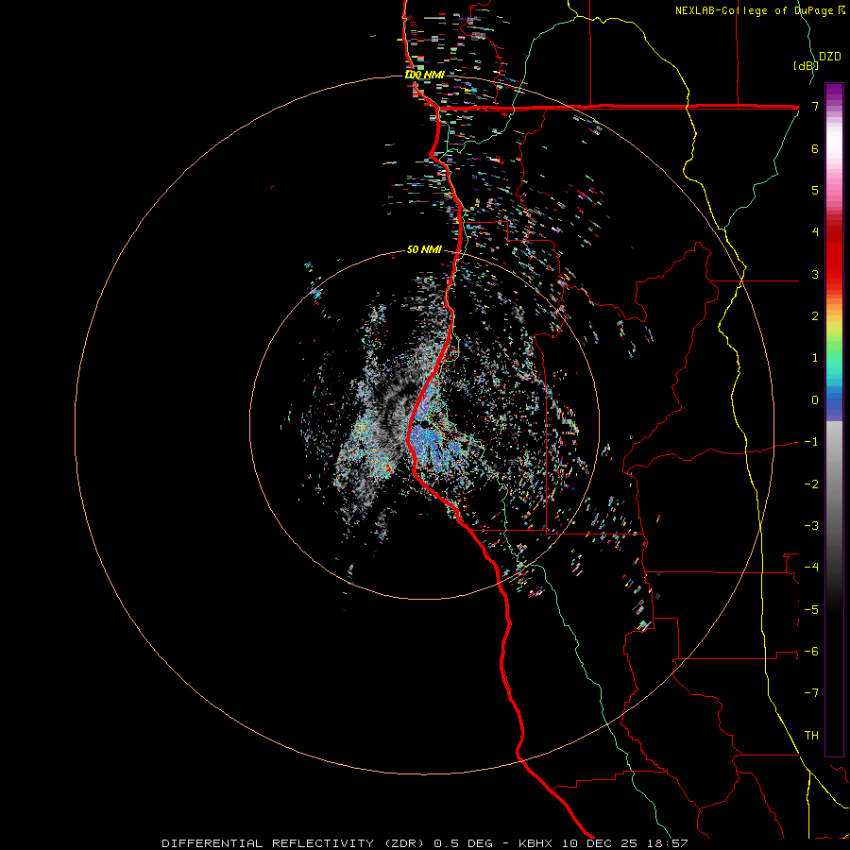The width and height of the screenshot is (850, 850).
Task: Click the color scale value -5
Action: [811, 610]
